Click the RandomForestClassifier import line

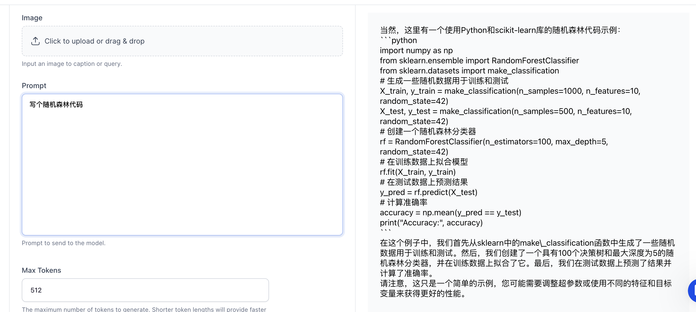tap(479, 61)
